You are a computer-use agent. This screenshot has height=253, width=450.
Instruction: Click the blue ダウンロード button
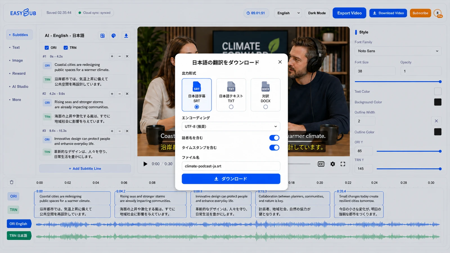231,179
